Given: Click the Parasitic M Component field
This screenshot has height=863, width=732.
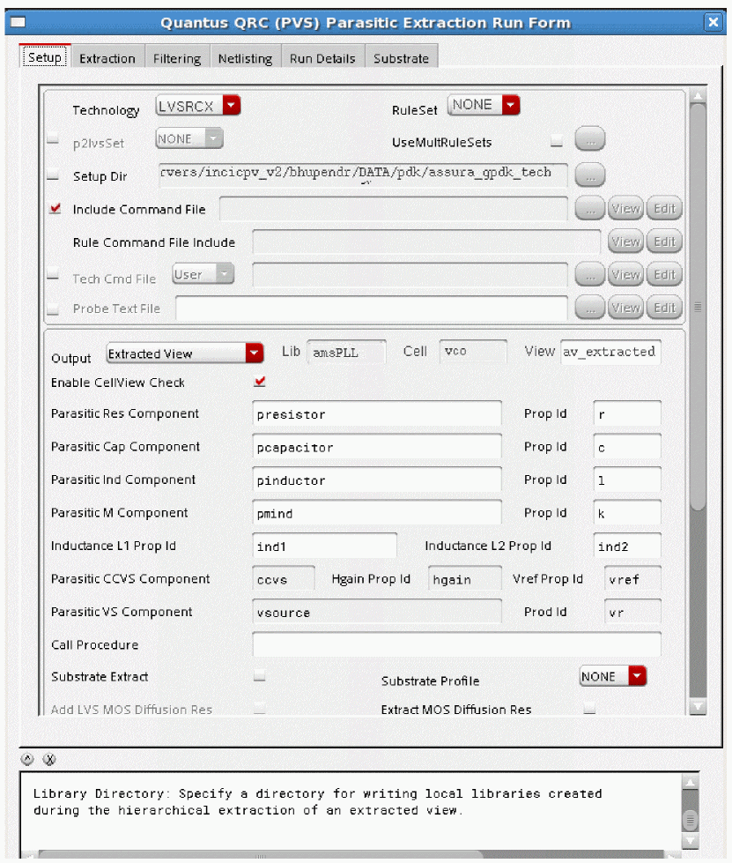Looking at the screenshot, I should (377, 513).
